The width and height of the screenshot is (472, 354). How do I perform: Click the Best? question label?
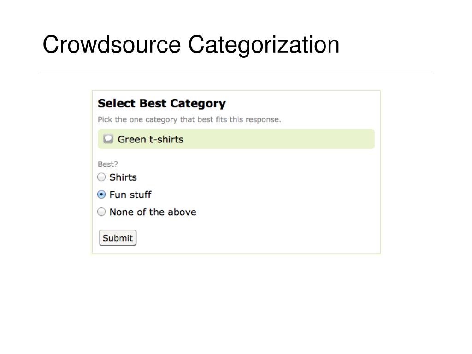point(108,164)
